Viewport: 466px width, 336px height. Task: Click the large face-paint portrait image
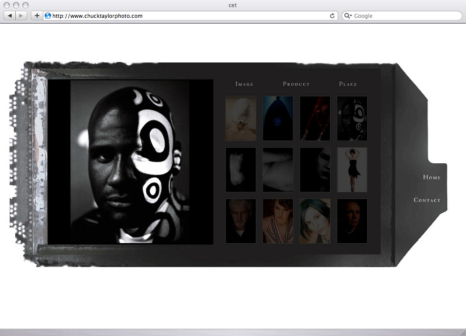[x=130, y=162]
